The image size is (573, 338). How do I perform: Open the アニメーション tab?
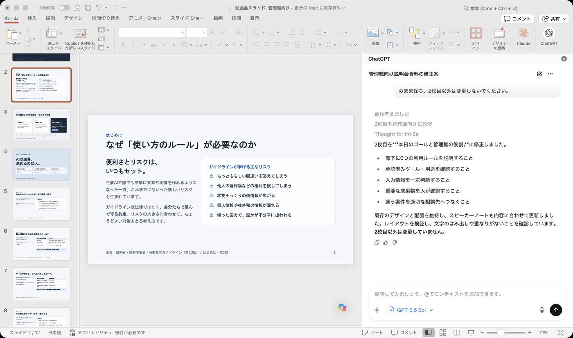coord(145,18)
